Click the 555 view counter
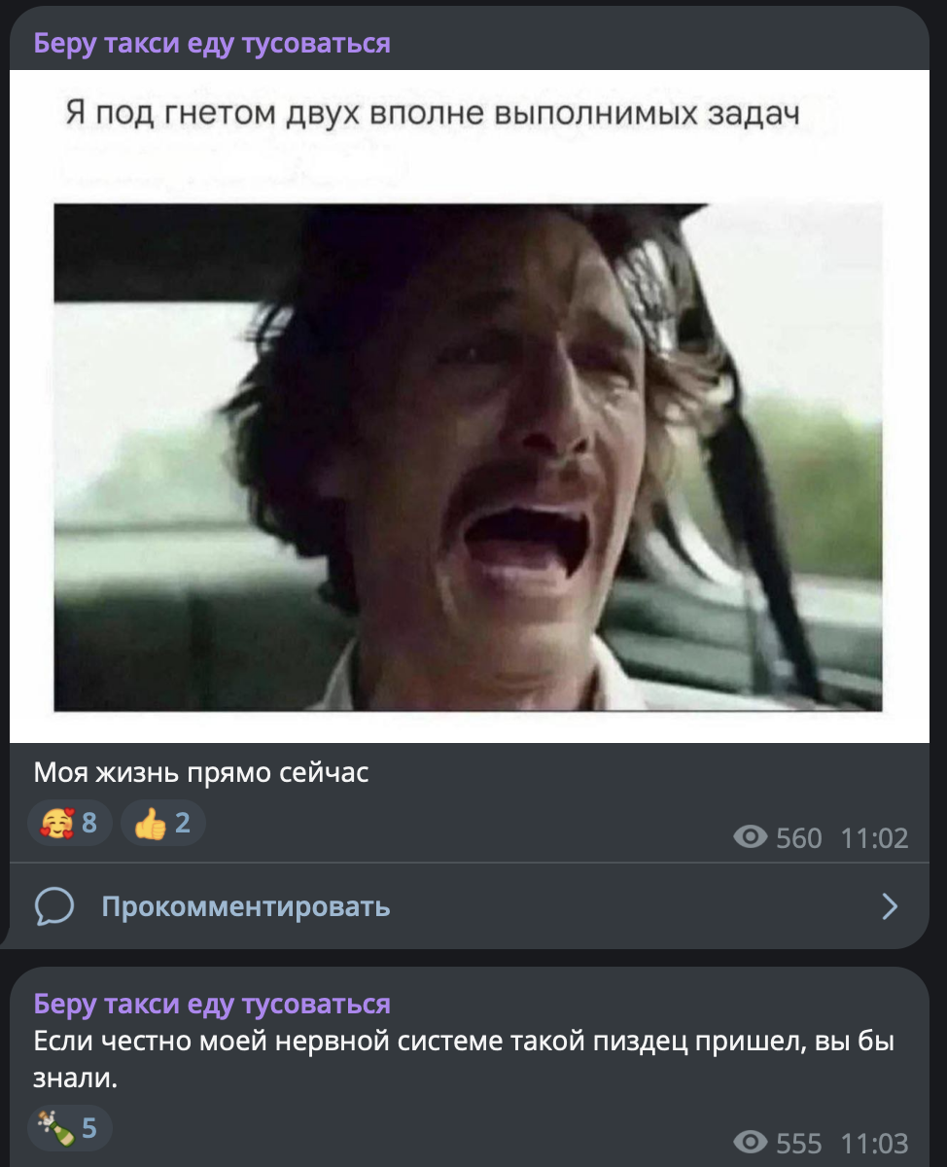Screen dimensions: 947x1167 pyautogui.click(x=799, y=1143)
